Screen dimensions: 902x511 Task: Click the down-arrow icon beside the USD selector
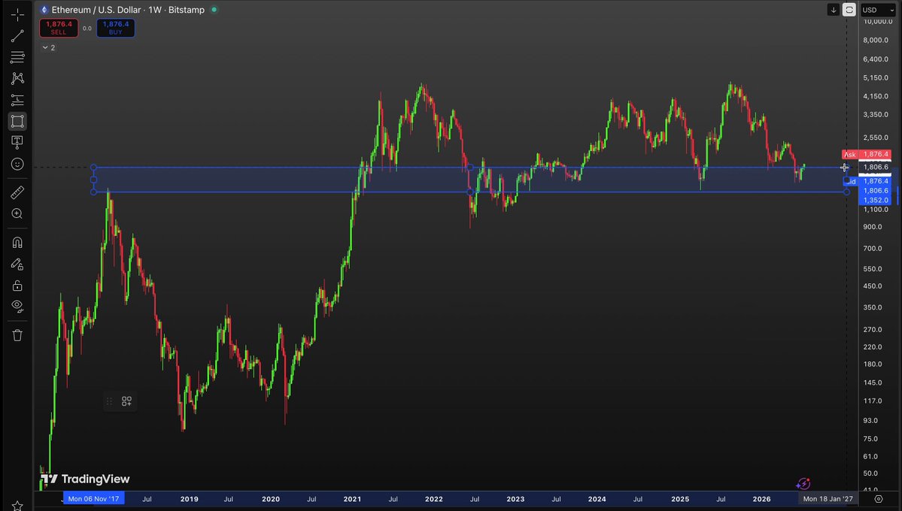[833, 10]
